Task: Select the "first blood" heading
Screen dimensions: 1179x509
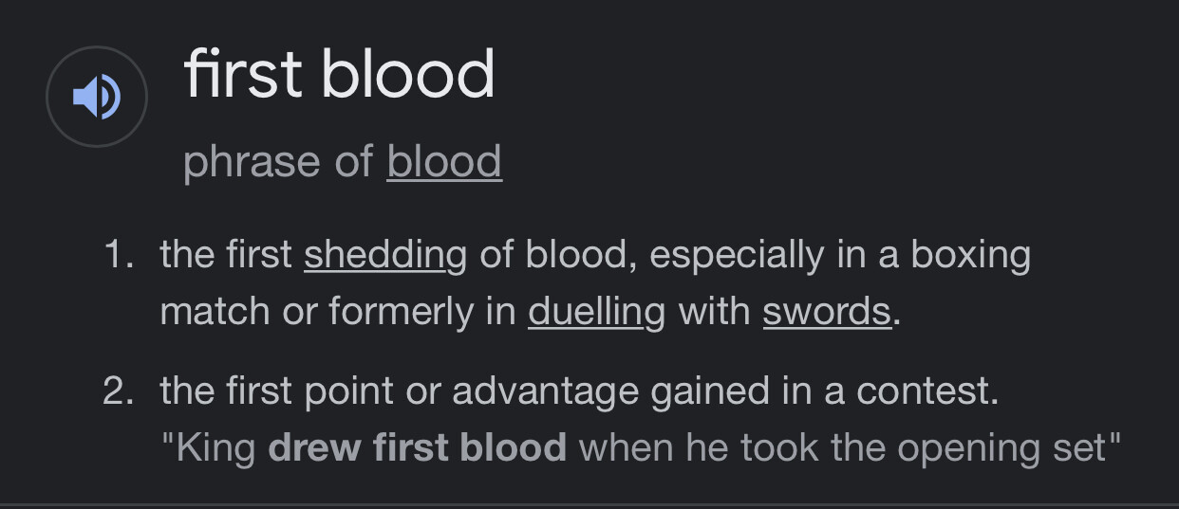Action: pos(339,74)
